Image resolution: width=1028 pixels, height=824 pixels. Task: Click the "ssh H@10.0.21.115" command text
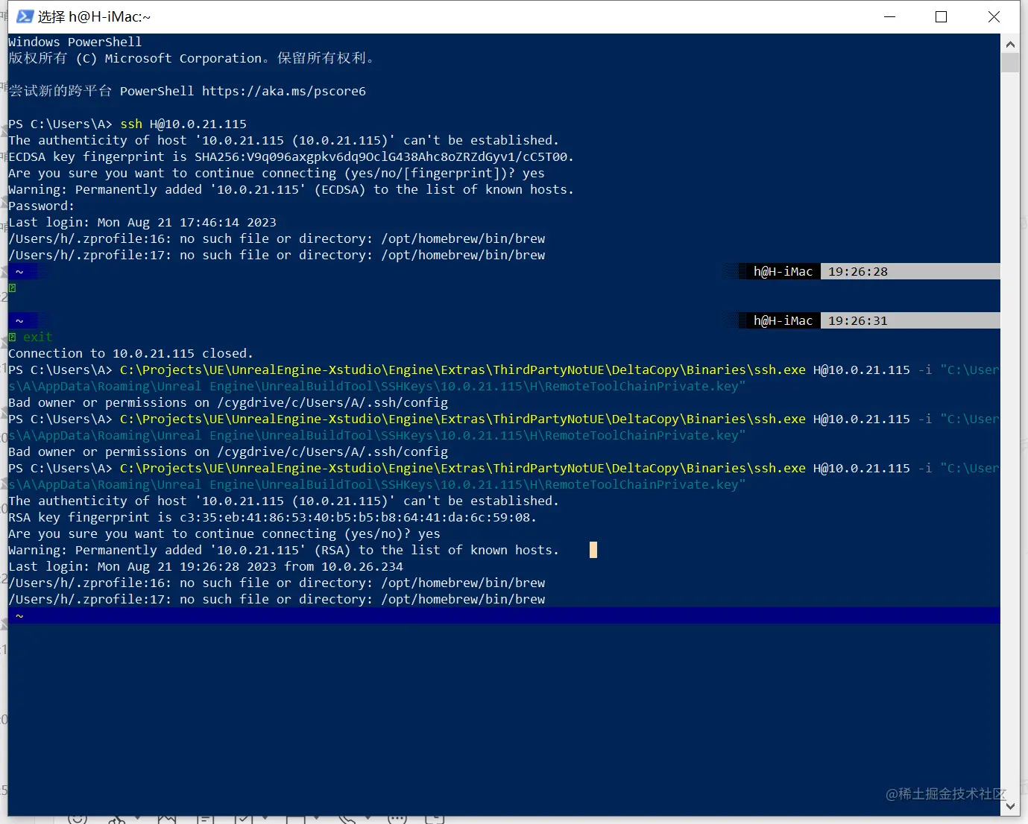coord(183,124)
